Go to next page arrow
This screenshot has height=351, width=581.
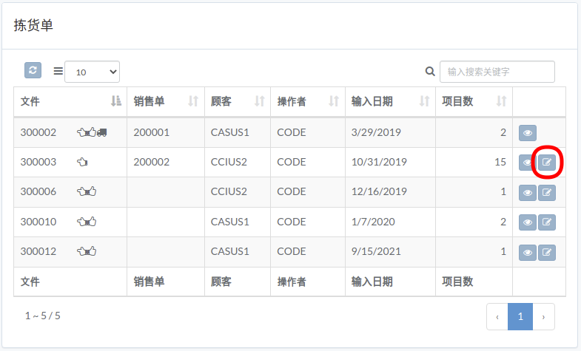coord(543,316)
